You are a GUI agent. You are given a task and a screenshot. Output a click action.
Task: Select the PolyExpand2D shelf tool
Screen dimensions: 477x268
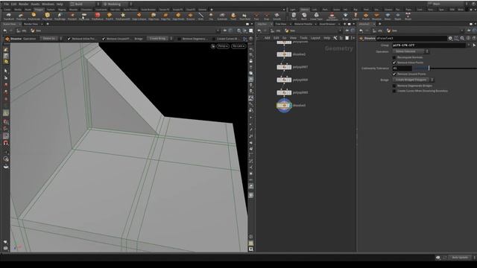point(123,16)
